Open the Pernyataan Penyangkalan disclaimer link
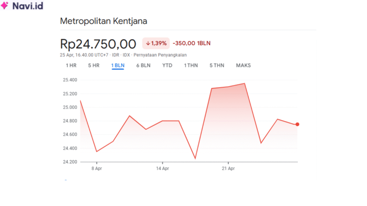 point(160,55)
